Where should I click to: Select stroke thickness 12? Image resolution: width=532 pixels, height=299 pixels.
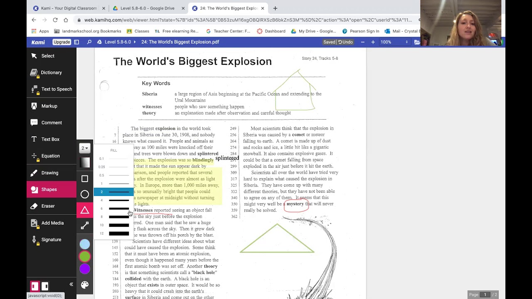114,233
